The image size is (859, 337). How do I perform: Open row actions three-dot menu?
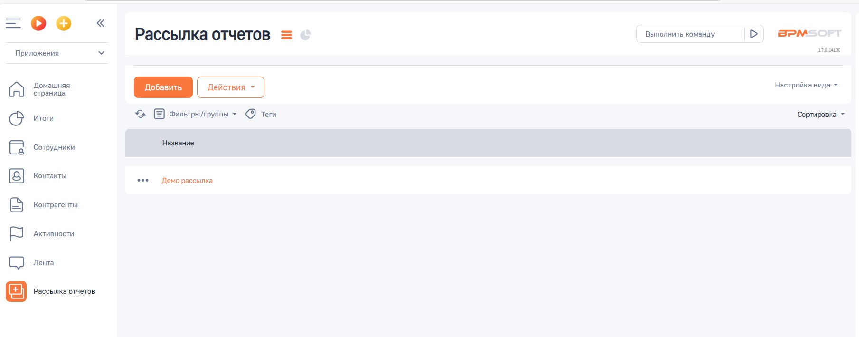pyautogui.click(x=143, y=180)
